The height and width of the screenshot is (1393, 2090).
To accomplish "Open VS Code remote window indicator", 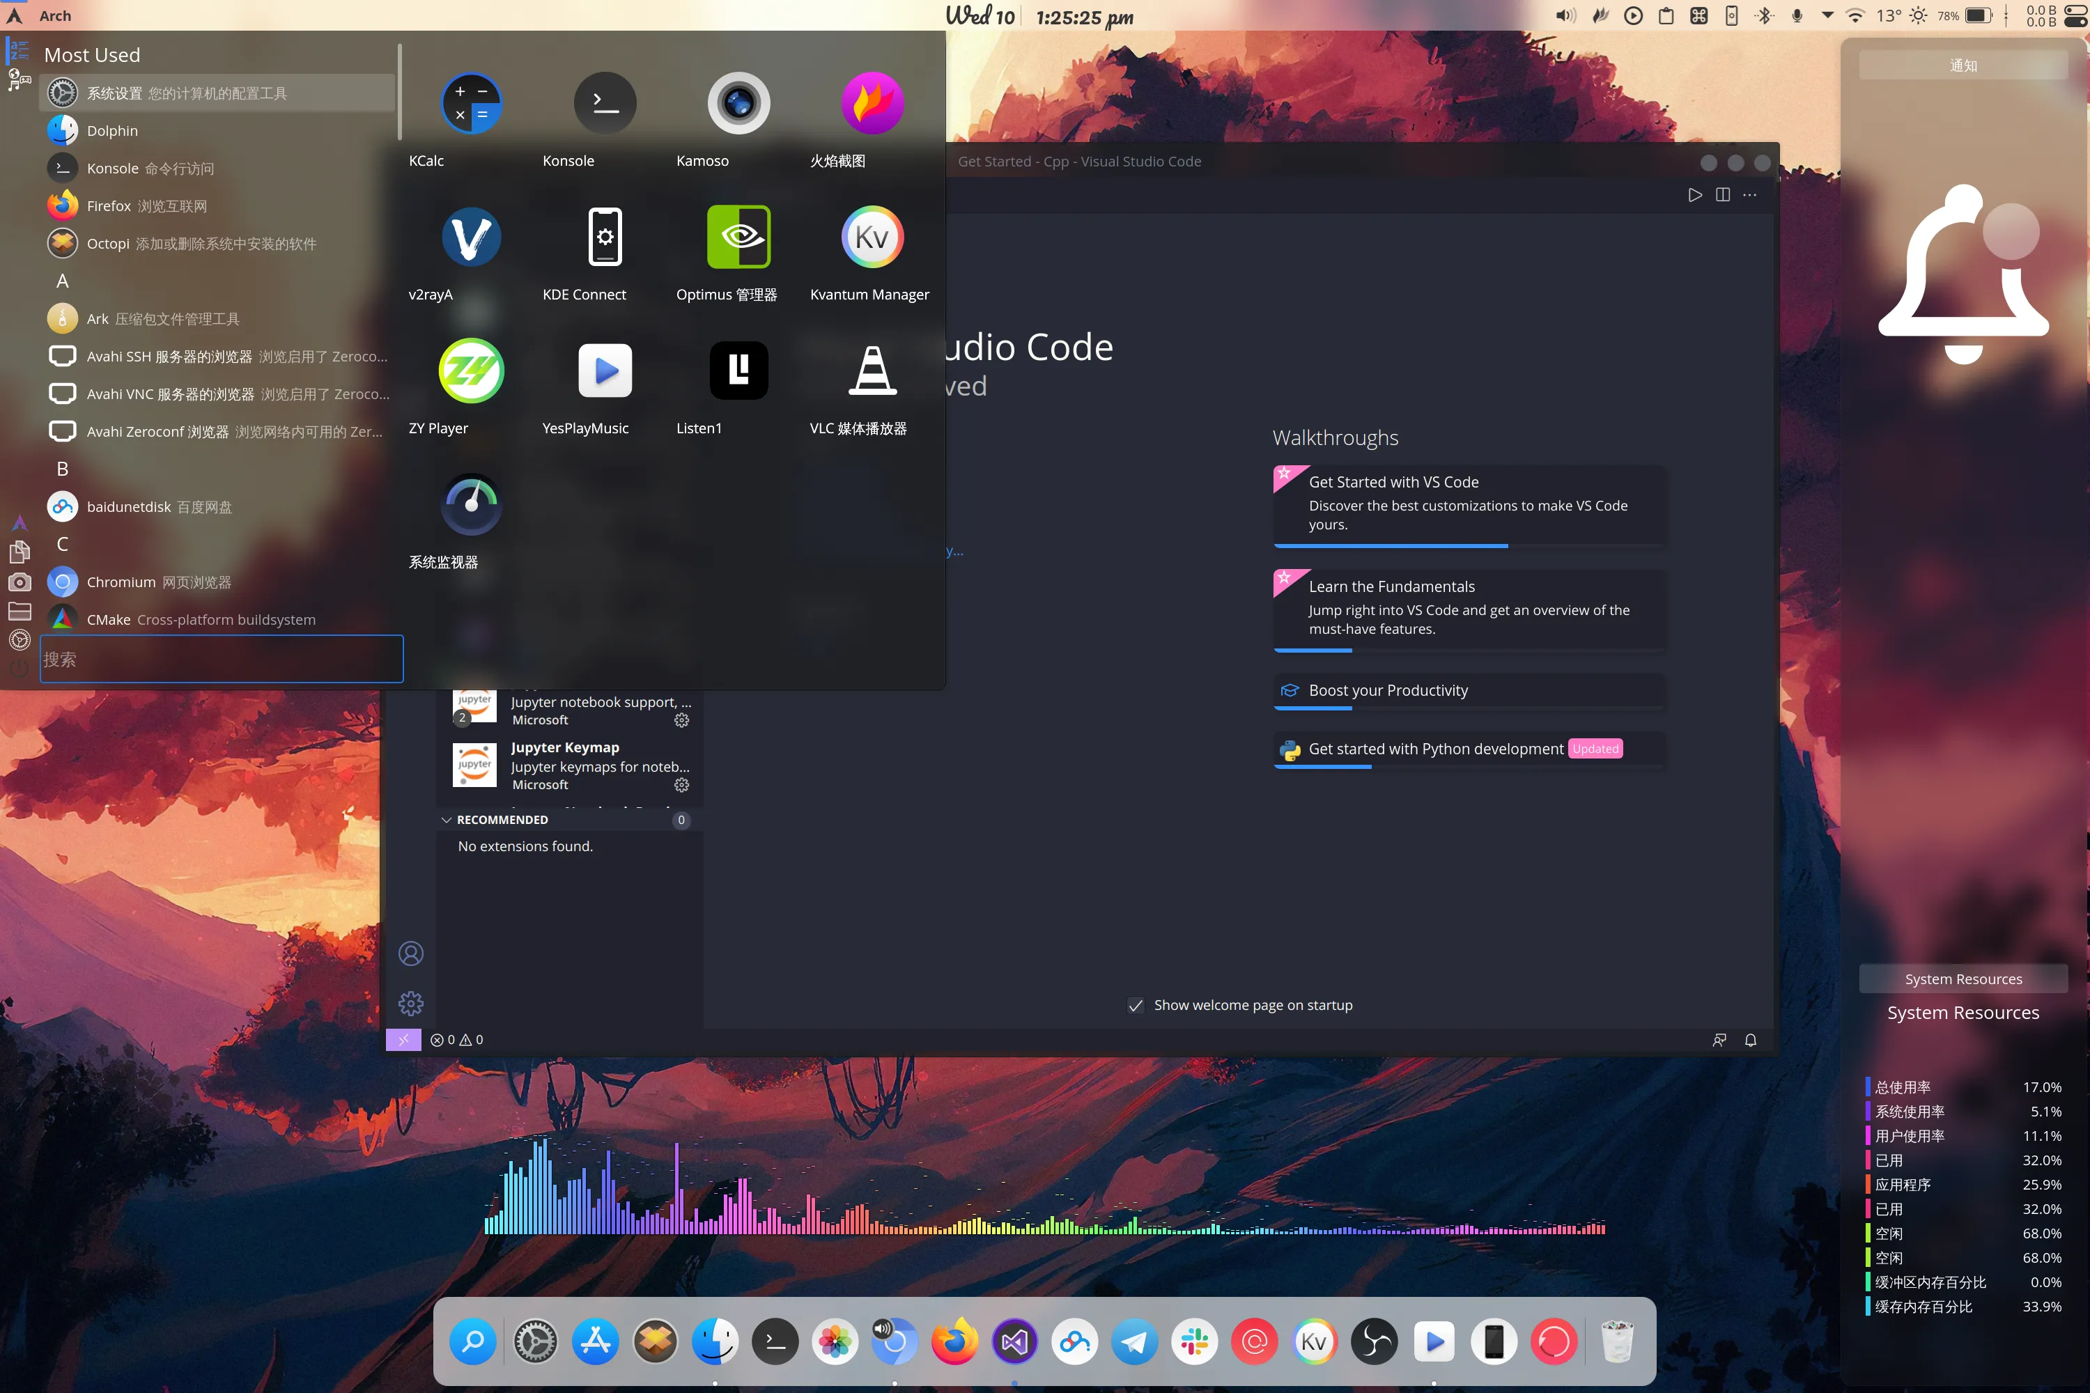I will click(x=403, y=1039).
